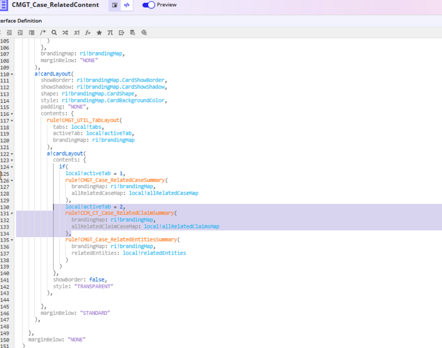
Task: Click the crossed-arrows toolbar icon
Action: click(65, 33)
